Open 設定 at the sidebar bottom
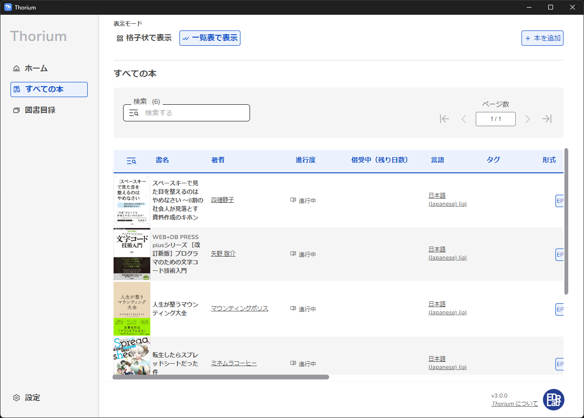This screenshot has width=584, height=418. (x=32, y=398)
